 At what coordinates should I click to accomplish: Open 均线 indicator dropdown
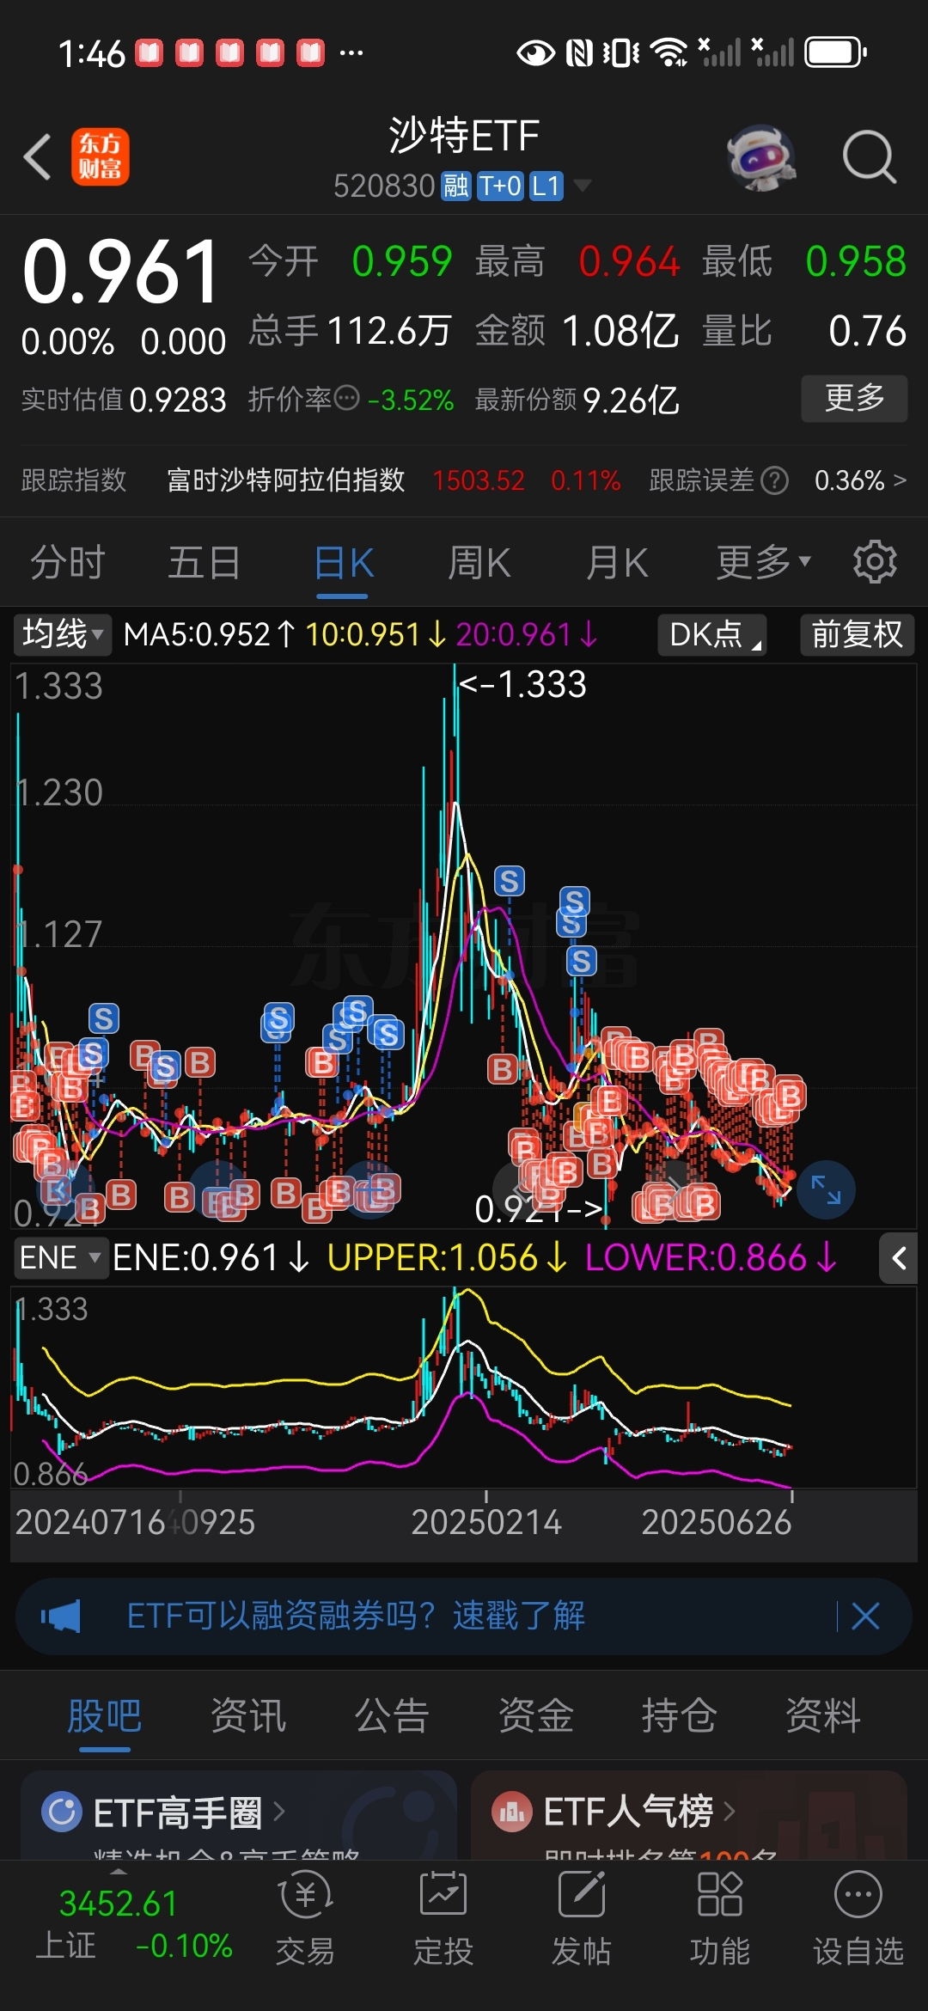(x=63, y=634)
